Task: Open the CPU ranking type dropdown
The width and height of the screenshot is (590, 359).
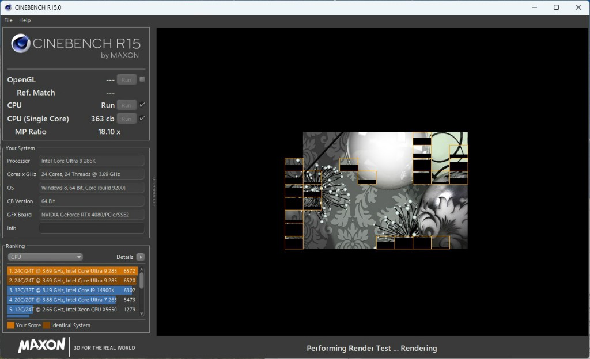Action: pyautogui.click(x=45, y=257)
